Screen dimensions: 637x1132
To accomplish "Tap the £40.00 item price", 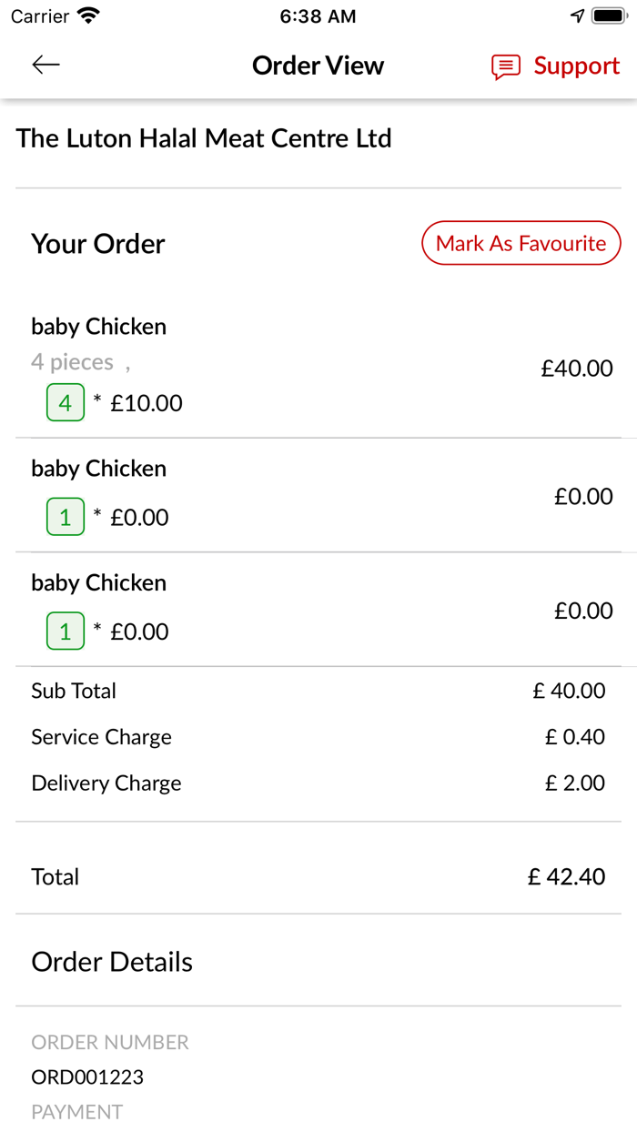I will [577, 369].
